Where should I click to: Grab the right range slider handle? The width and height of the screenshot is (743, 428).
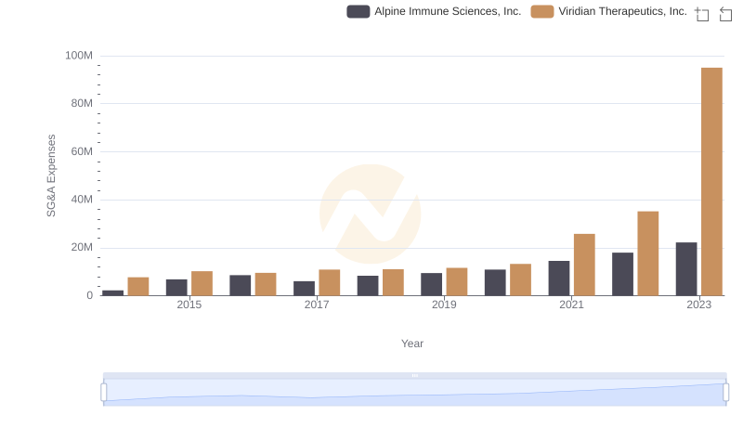point(725,393)
